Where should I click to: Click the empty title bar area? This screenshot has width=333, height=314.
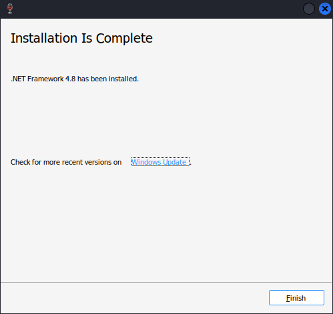[x=155, y=9]
